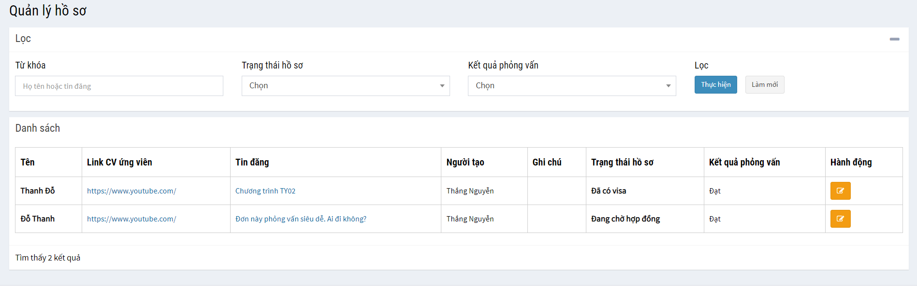
Task: Select the Đang chờ hợp đồng status cell
Action: (x=625, y=219)
